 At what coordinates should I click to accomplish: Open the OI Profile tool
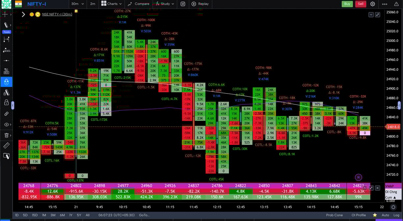[x=359, y=215]
